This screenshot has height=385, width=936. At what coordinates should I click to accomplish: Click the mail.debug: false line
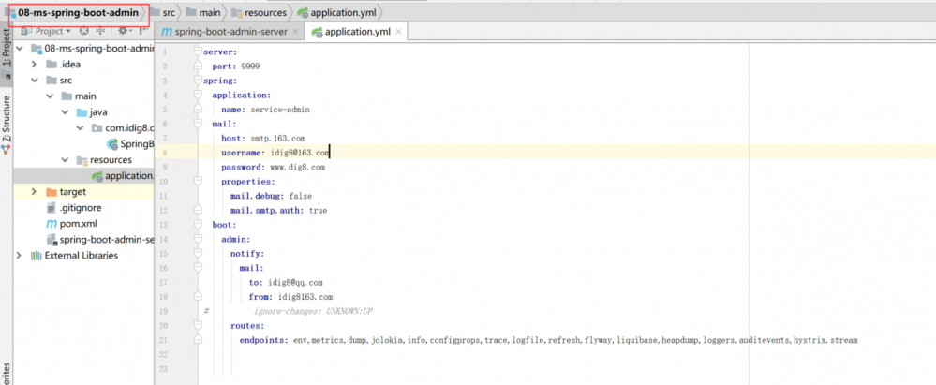pyautogui.click(x=271, y=196)
